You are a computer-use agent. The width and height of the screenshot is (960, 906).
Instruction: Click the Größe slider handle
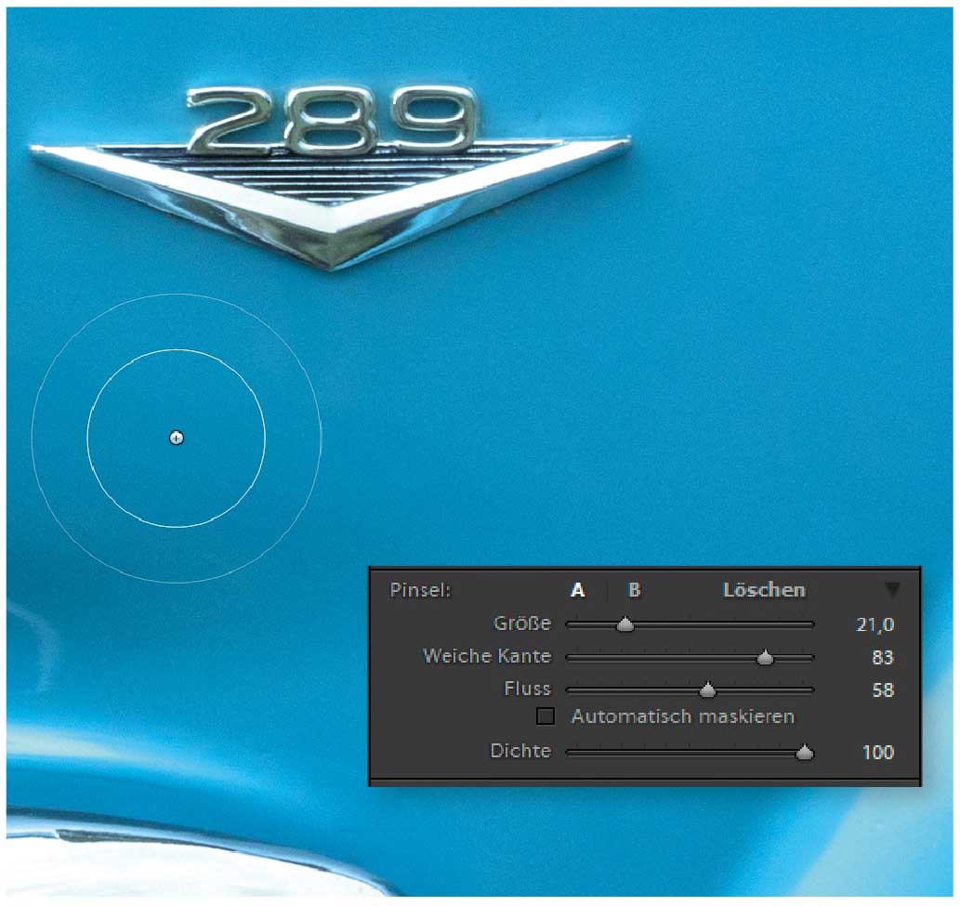(x=625, y=625)
